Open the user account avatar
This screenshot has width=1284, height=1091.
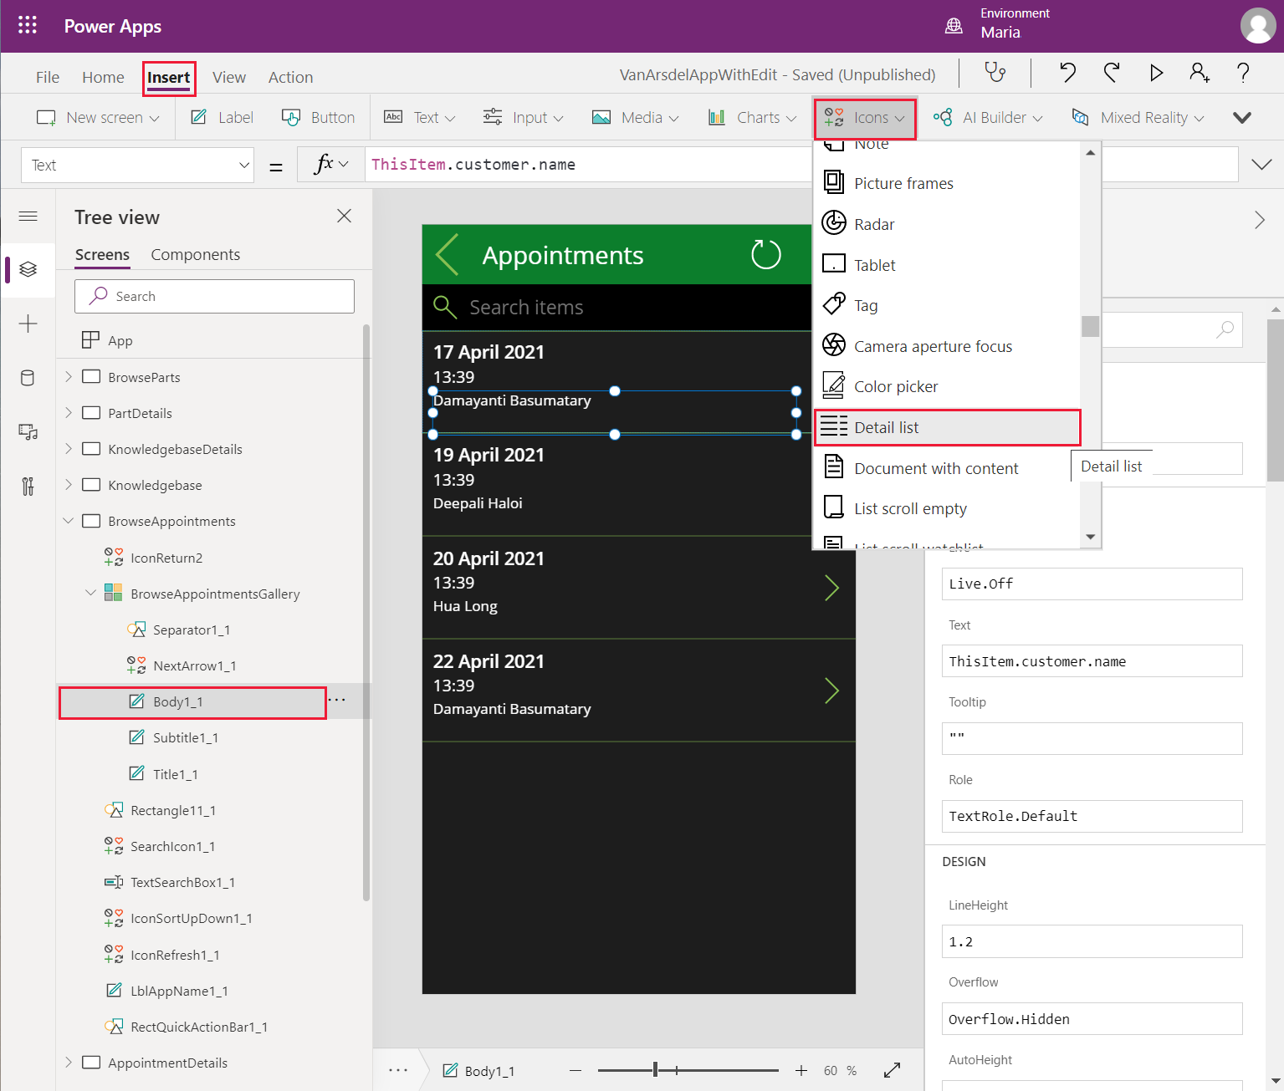coord(1258,26)
